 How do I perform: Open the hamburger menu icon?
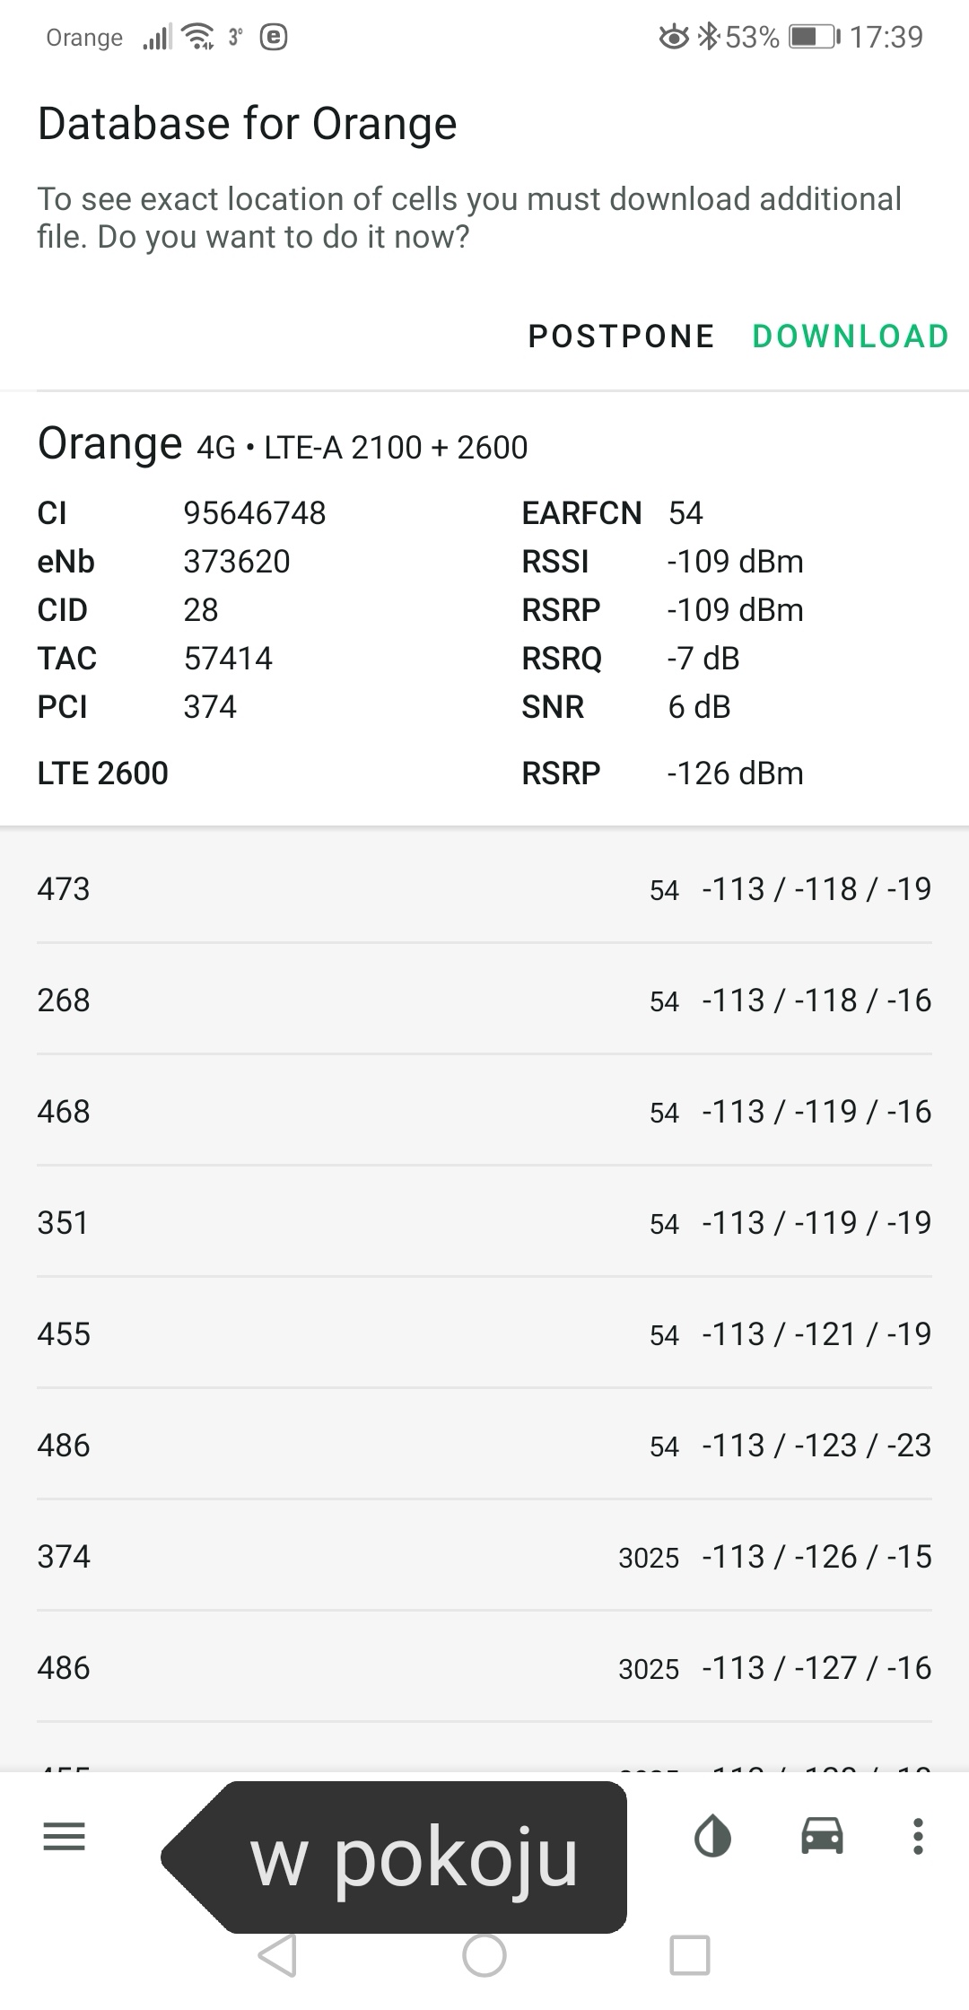point(64,1837)
